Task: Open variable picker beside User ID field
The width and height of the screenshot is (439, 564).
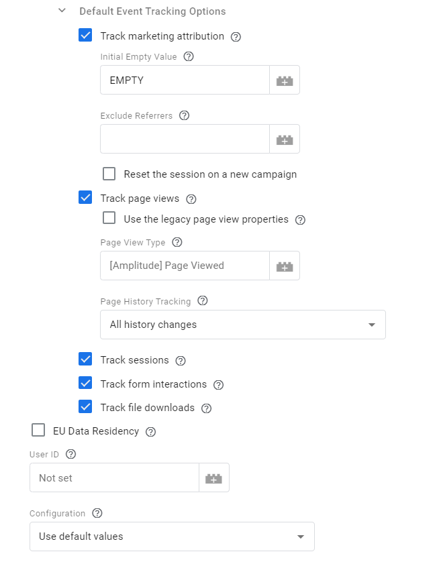Action: click(x=214, y=478)
